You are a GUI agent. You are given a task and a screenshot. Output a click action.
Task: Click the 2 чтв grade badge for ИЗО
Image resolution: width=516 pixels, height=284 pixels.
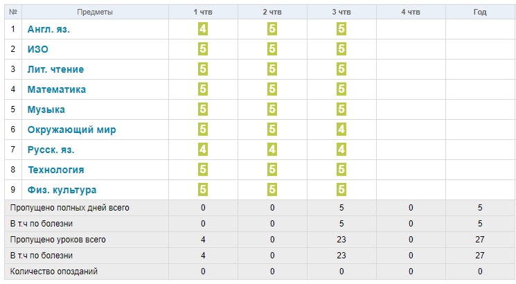(272, 49)
